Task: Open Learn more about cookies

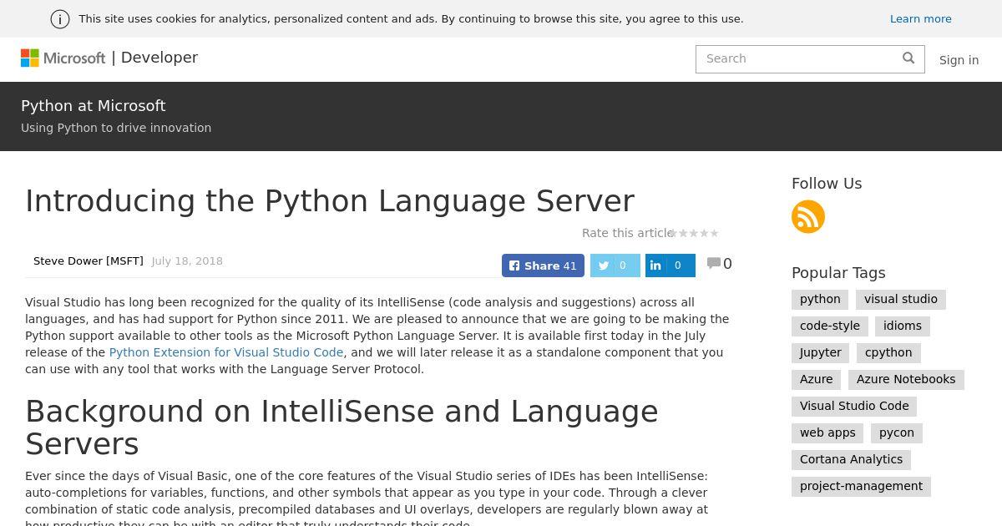Action: click(x=921, y=18)
